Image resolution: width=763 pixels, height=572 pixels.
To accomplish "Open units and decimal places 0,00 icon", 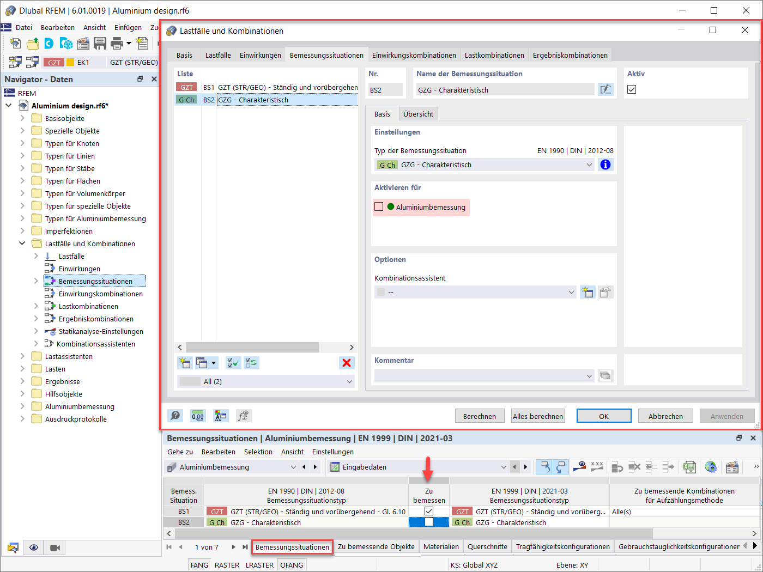I will point(197,416).
